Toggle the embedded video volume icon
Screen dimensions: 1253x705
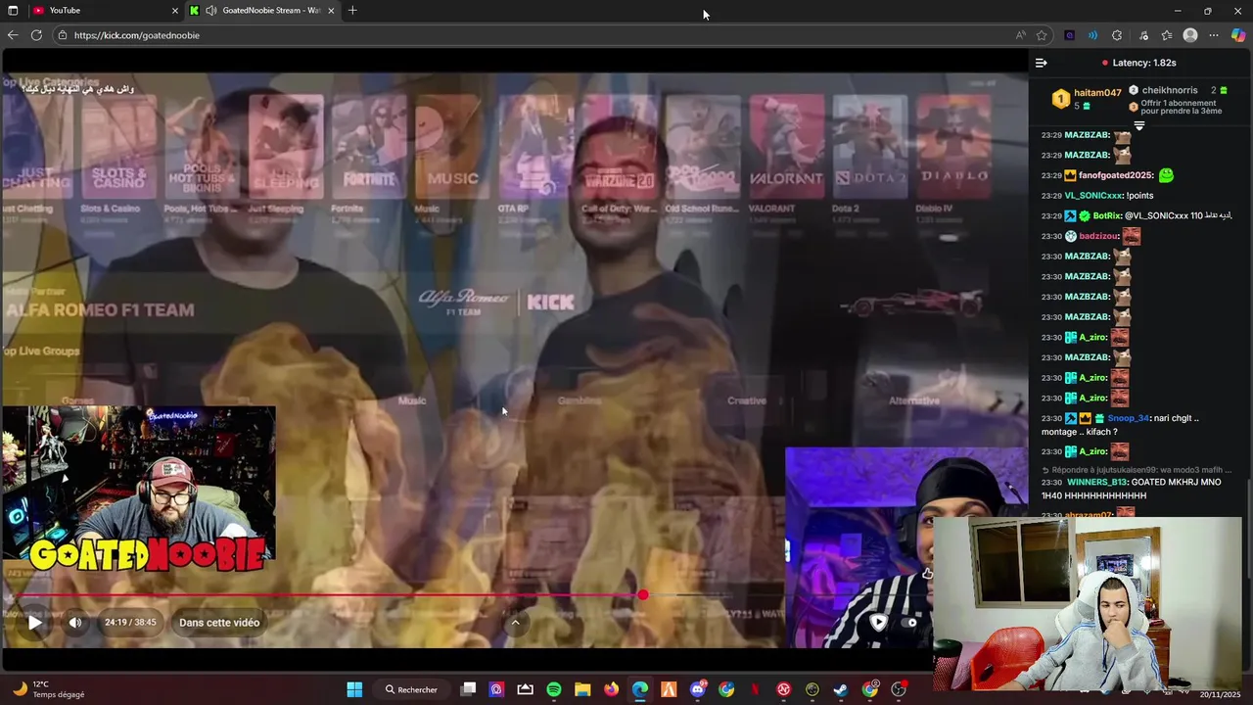coord(75,623)
